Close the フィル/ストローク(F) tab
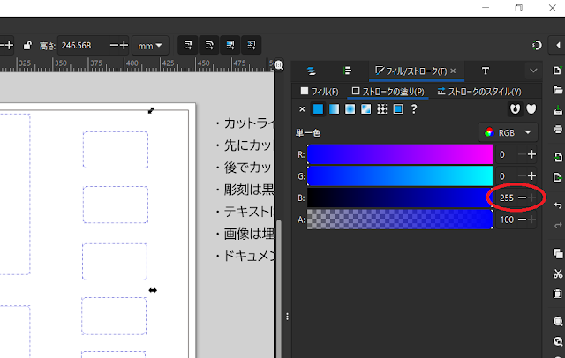This screenshot has height=358, width=565. [453, 71]
